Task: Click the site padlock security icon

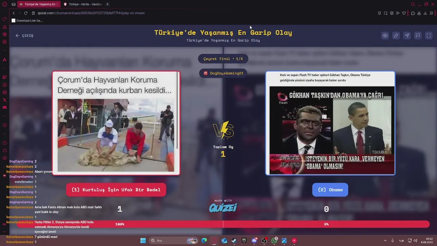Action: coord(33,13)
